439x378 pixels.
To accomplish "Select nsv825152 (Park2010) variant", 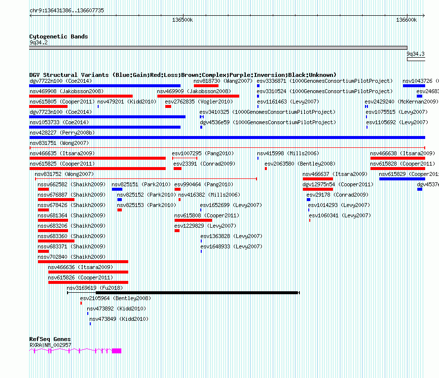I will coord(146,195).
